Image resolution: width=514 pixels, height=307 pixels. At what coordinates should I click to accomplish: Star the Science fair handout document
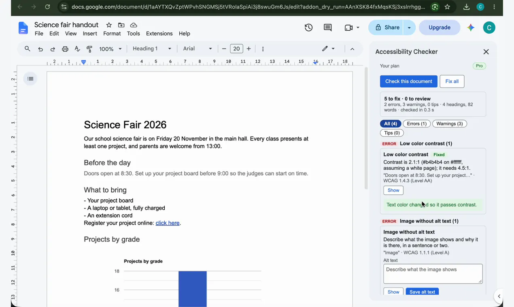[x=109, y=25]
